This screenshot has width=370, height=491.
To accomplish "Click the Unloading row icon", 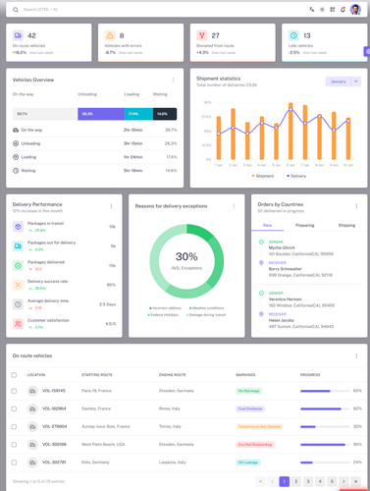I will pyautogui.click(x=16, y=143).
